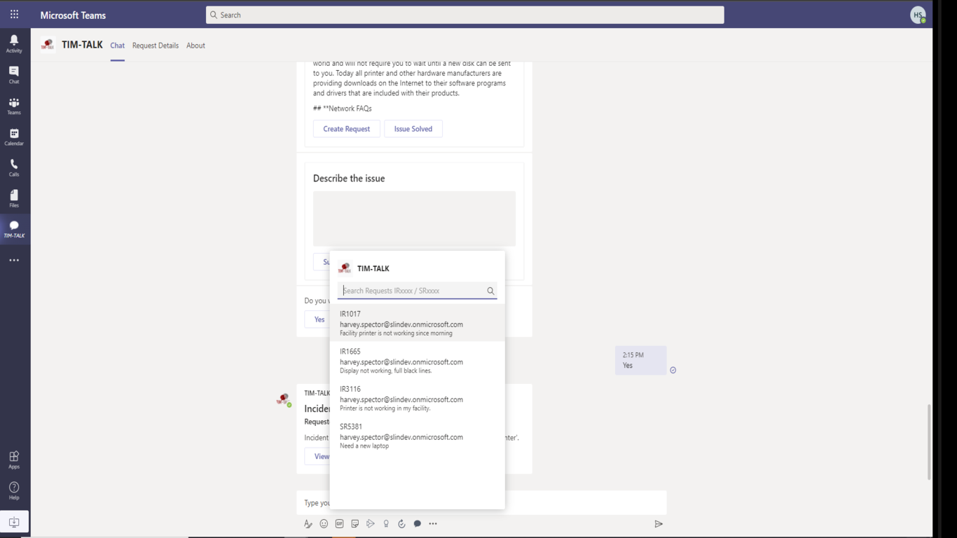This screenshot has width=957, height=538.
Task: Click the Microsoft Teams title text
Action: [73, 15]
